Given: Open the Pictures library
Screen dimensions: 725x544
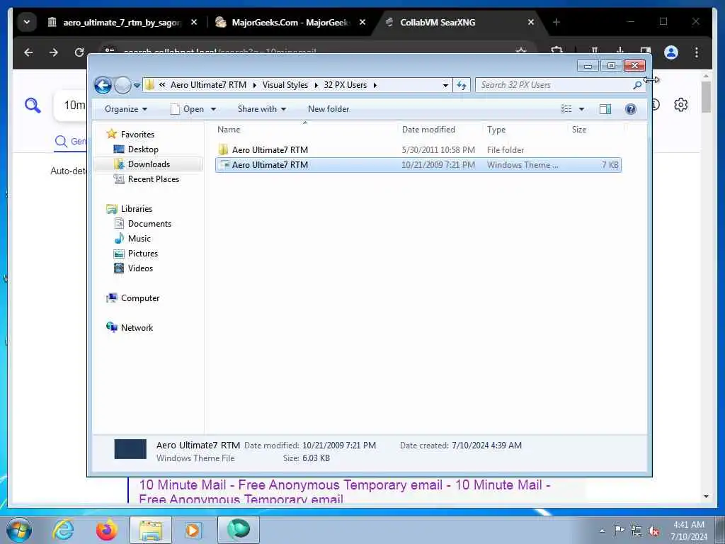Looking at the screenshot, I should point(143,254).
